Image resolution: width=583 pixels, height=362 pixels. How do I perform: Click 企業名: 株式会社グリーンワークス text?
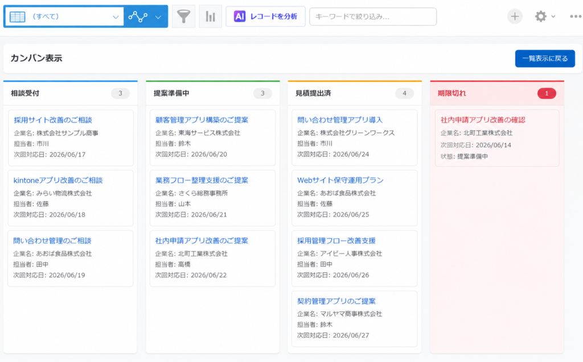tap(346, 133)
